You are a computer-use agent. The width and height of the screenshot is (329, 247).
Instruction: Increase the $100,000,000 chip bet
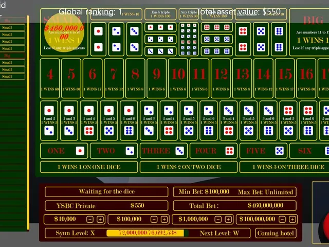293,220
